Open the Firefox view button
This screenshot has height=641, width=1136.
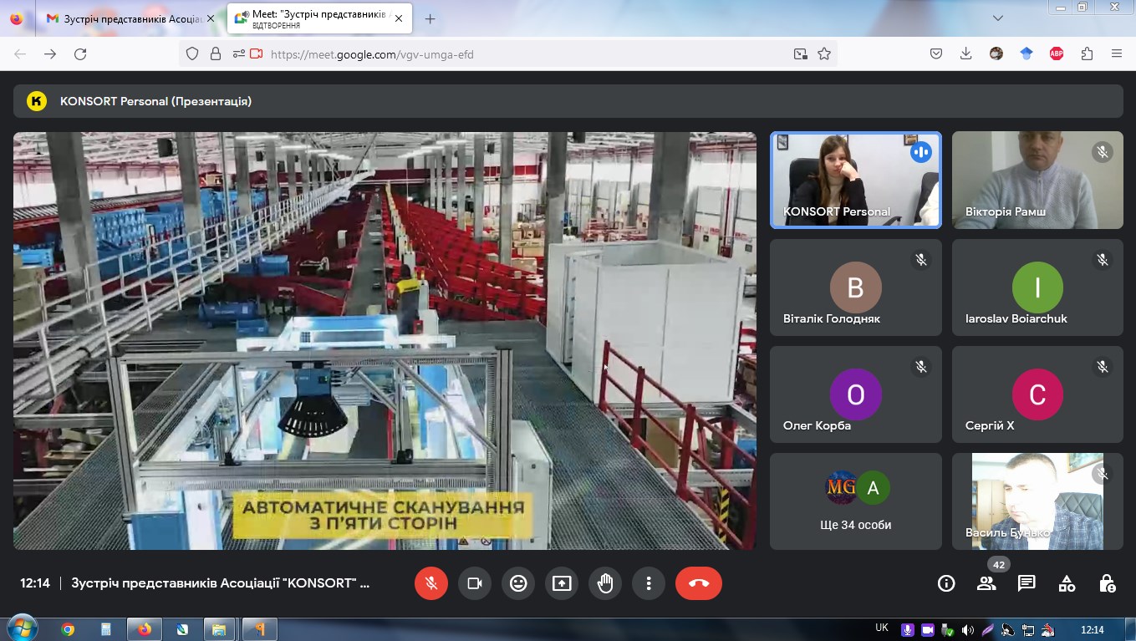(17, 18)
